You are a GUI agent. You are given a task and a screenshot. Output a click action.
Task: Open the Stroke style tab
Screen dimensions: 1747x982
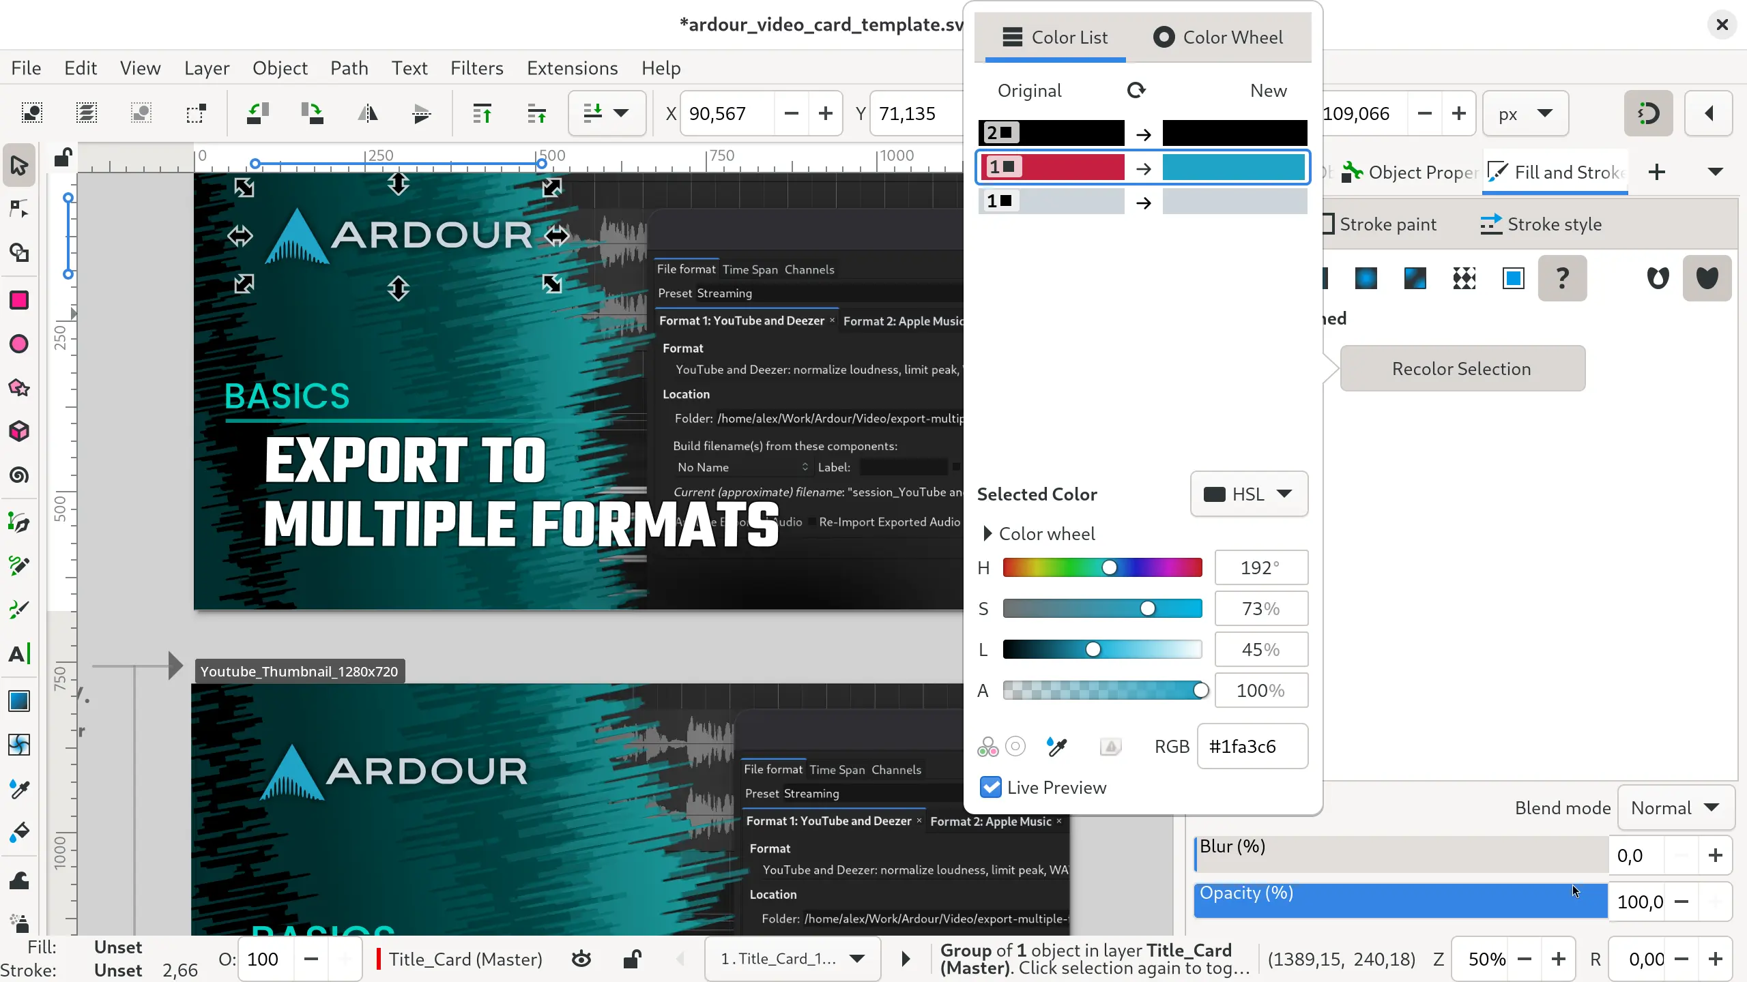point(1541,224)
